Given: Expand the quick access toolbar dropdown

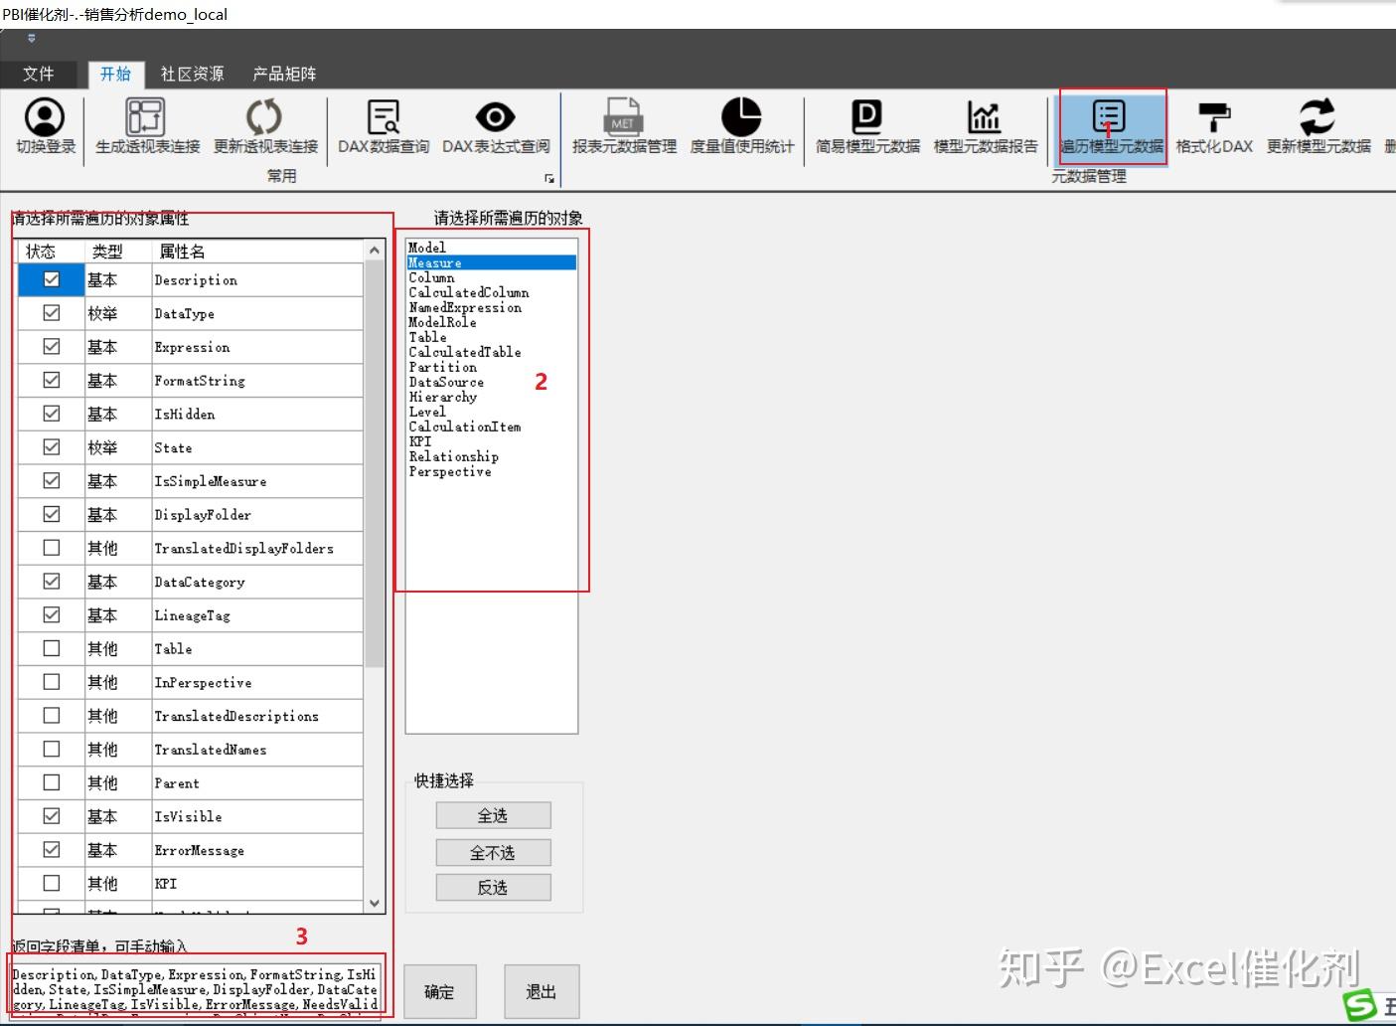Looking at the screenshot, I should pos(30,38).
